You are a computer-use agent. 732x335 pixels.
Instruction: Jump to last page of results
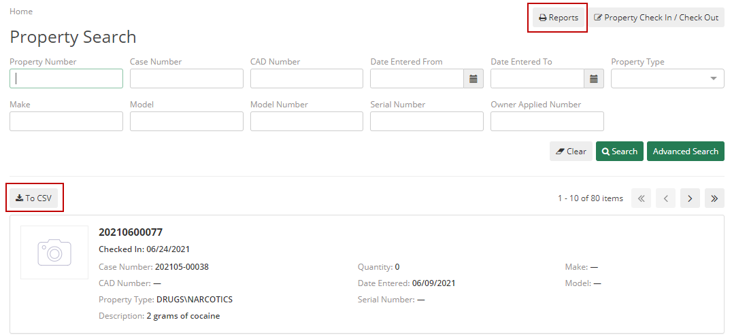[x=714, y=198]
